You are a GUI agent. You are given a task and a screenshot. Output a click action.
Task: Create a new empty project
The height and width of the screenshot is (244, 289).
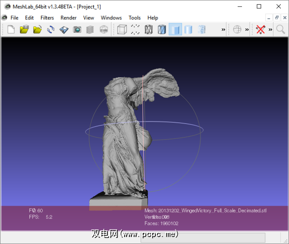pos(11,30)
